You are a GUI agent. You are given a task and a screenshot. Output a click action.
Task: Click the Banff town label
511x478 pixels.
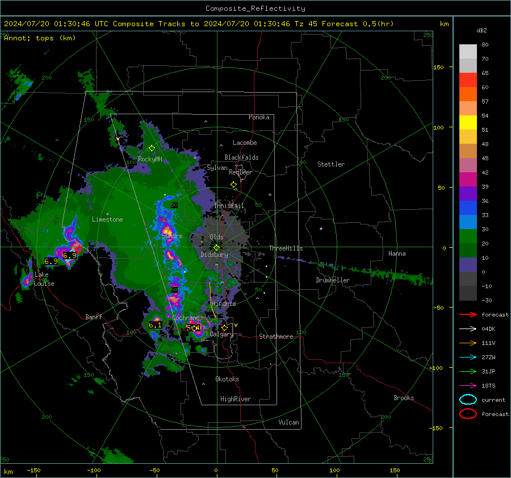click(94, 317)
